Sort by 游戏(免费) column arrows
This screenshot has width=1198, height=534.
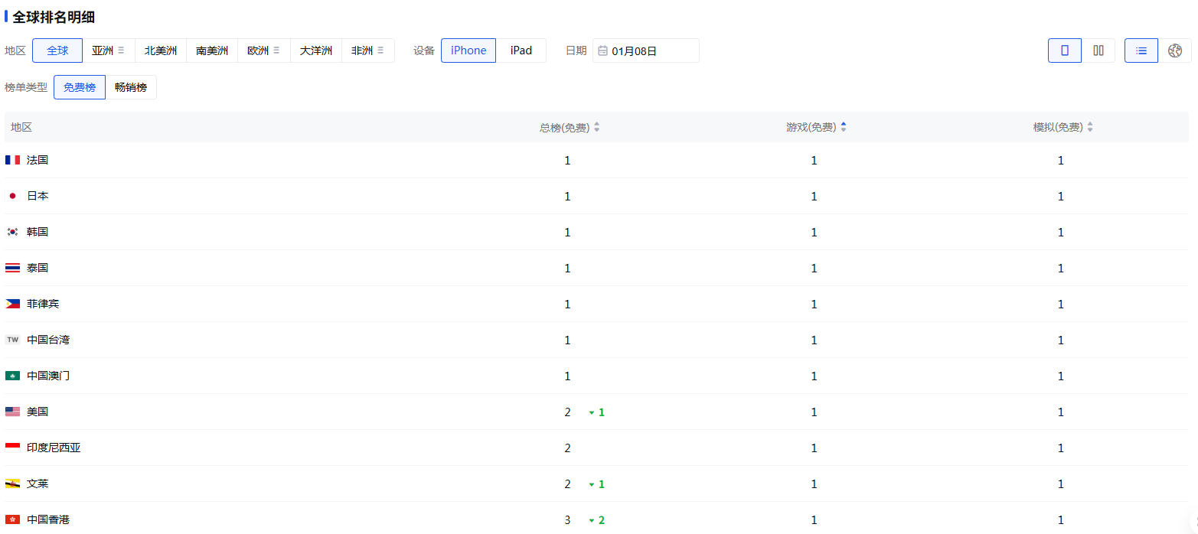pyautogui.click(x=844, y=128)
